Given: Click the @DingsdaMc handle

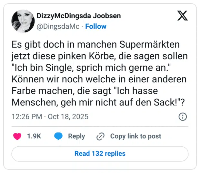Looking at the screenshot, I should coord(58,26).
